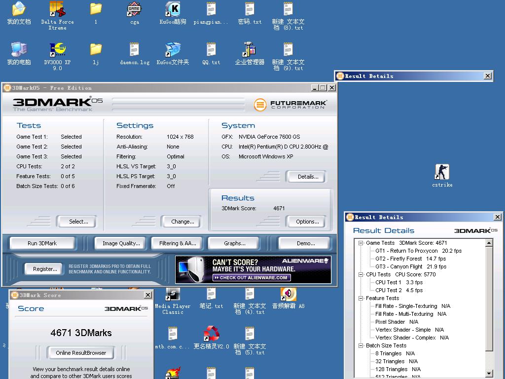Open Filtering & AA settings

coord(178,243)
